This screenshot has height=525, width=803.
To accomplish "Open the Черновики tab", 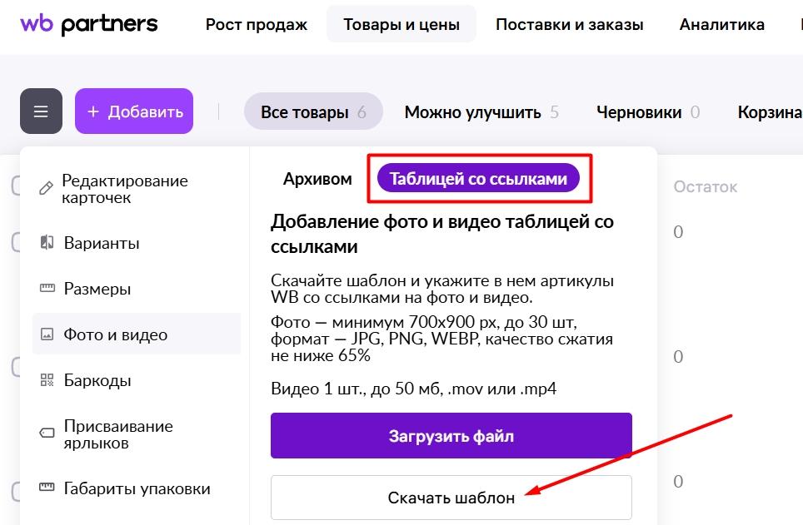I will (x=648, y=112).
